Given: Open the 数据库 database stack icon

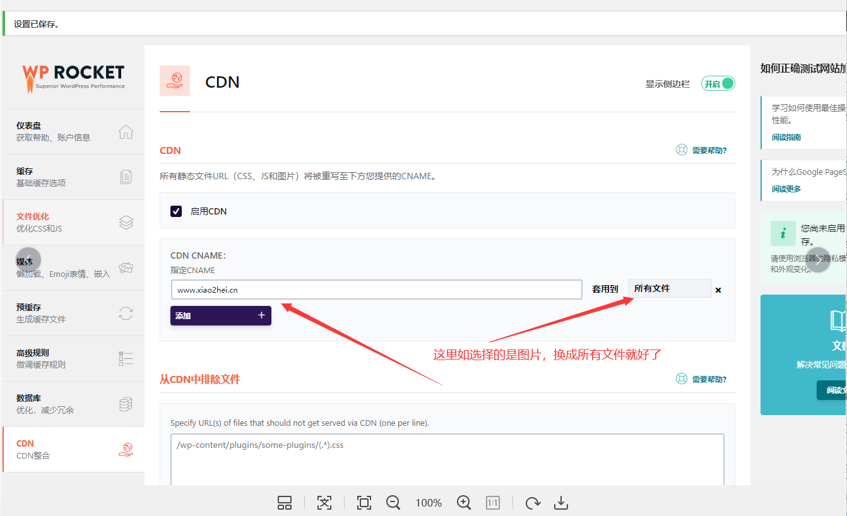Looking at the screenshot, I should tap(126, 404).
